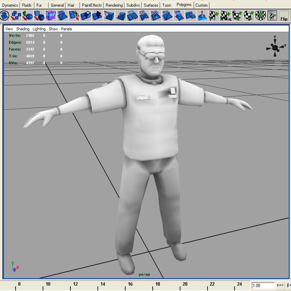The height and width of the screenshot is (291, 291).
Task: Click the Smooth polygon cube-to-sphere icon
Action: [39, 15]
